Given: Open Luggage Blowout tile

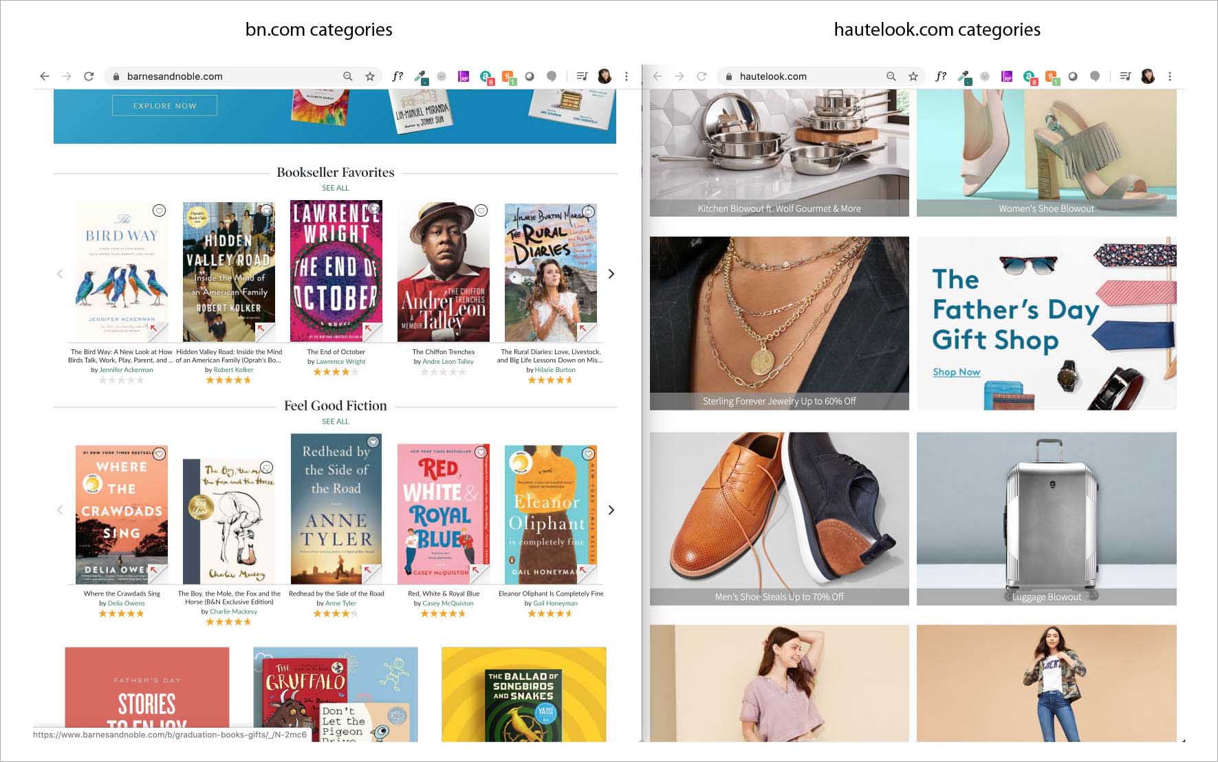Looking at the screenshot, I should (x=1046, y=519).
